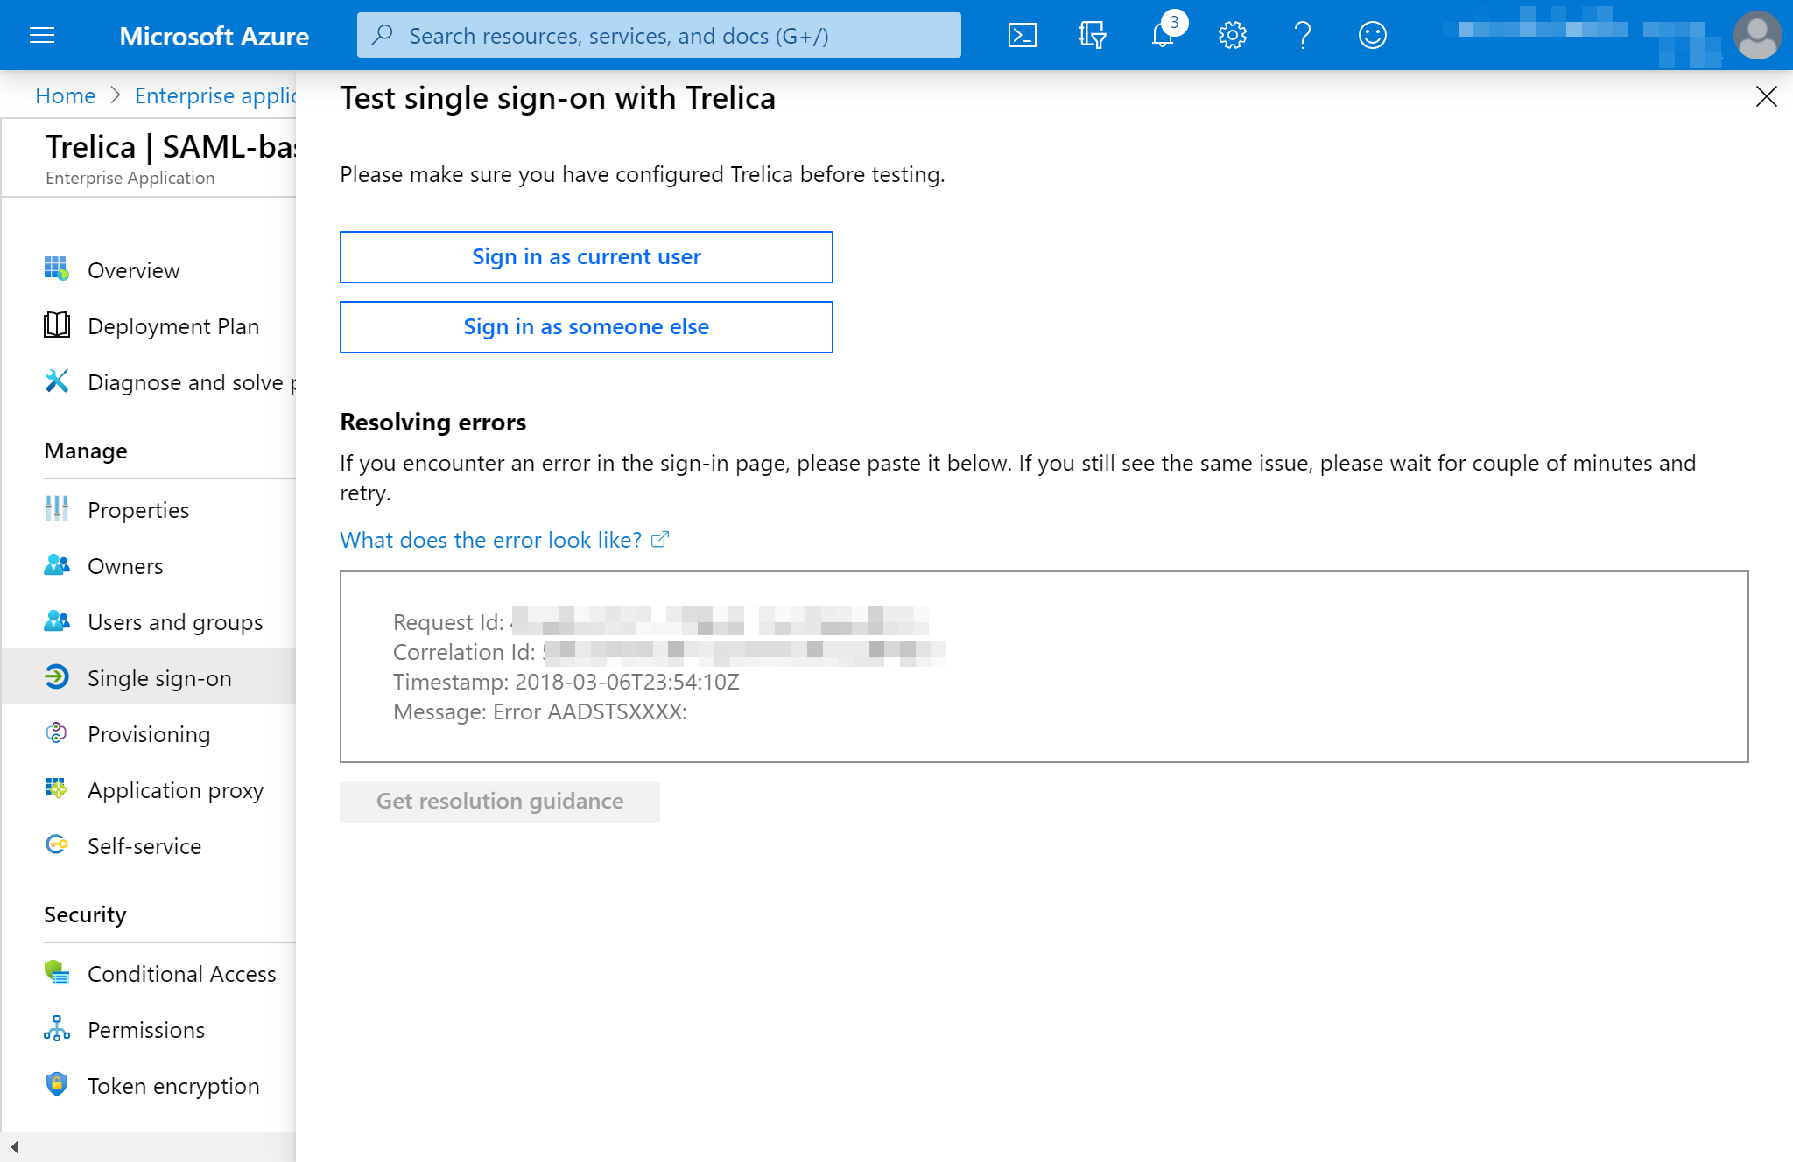Go to Enterprise applications breadcrumb
The width and height of the screenshot is (1793, 1162).
(215, 95)
